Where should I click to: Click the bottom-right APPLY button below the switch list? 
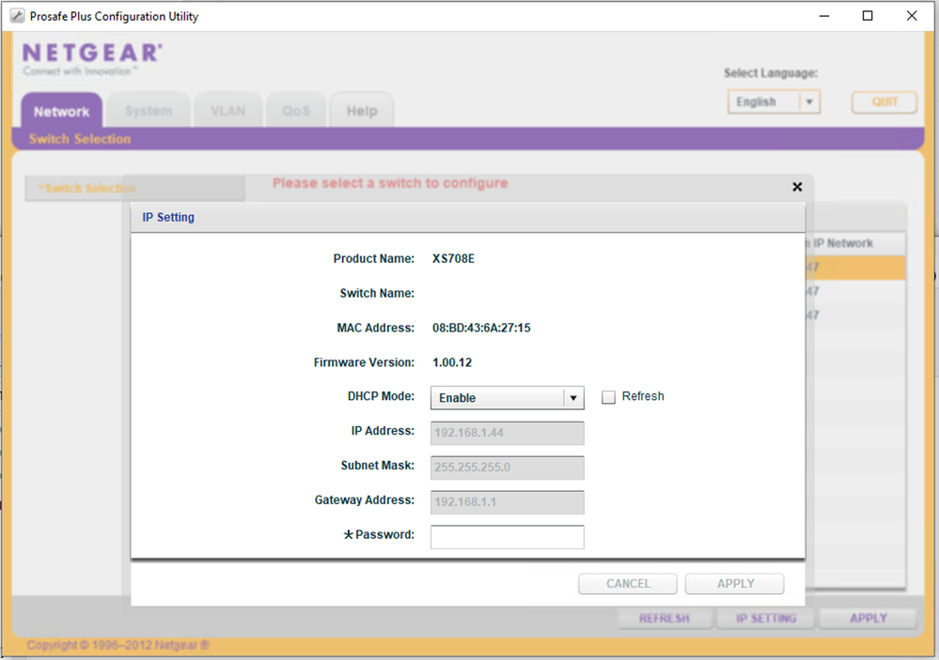click(869, 618)
